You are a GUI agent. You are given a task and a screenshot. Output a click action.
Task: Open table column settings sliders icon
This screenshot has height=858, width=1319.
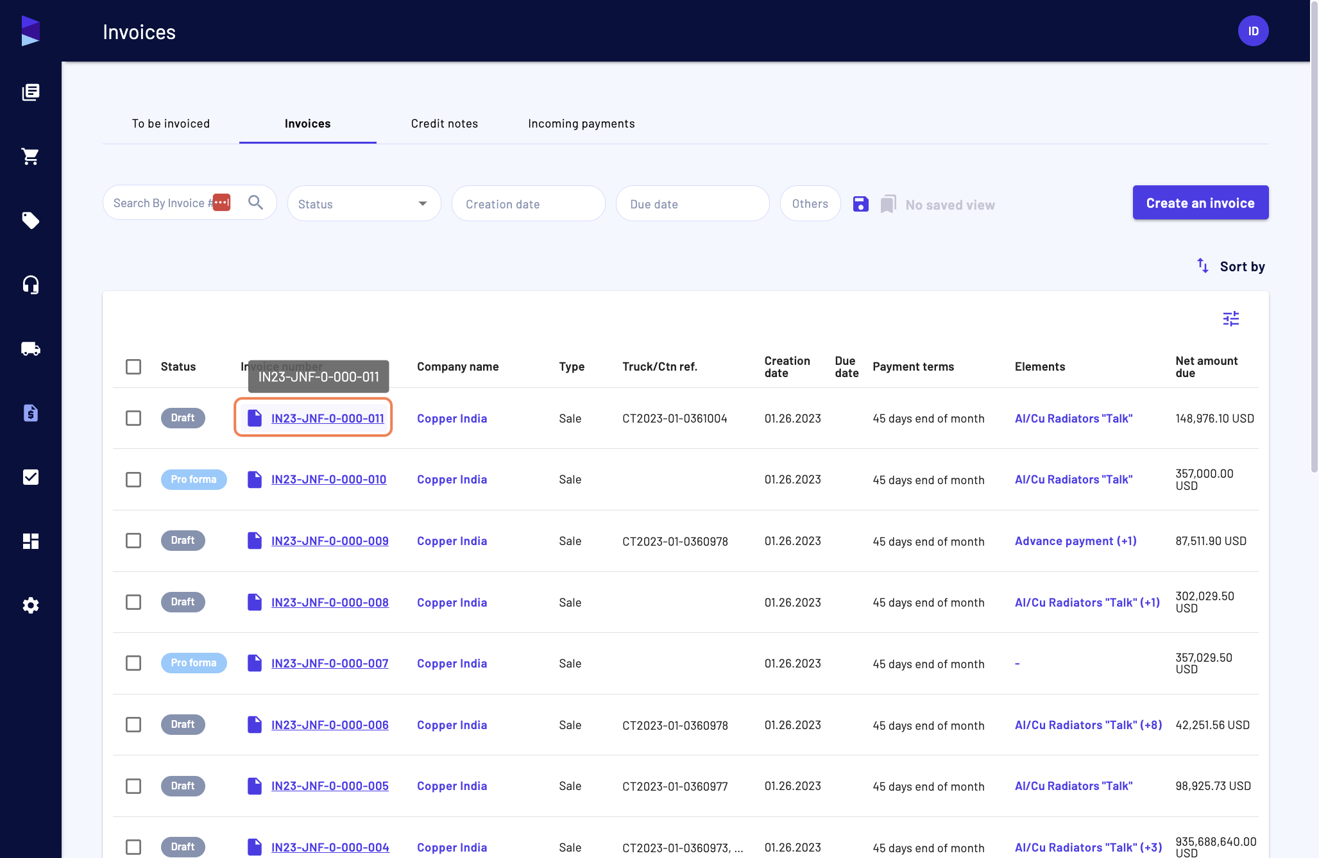(x=1230, y=319)
